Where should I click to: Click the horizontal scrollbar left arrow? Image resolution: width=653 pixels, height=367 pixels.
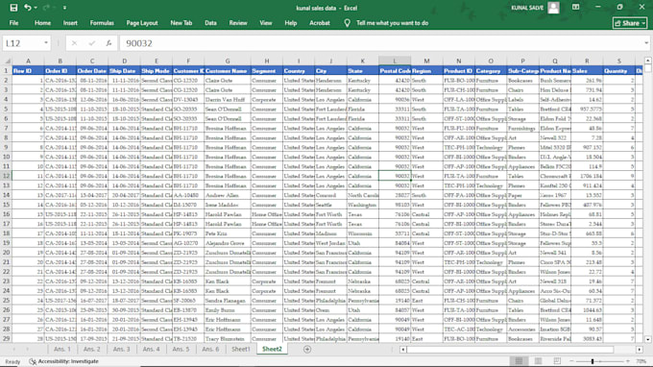tap(403, 350)
